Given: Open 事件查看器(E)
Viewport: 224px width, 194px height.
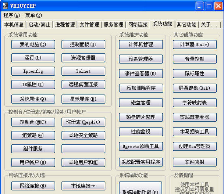Looking at the screenshot, I should (x=141, y=73).
